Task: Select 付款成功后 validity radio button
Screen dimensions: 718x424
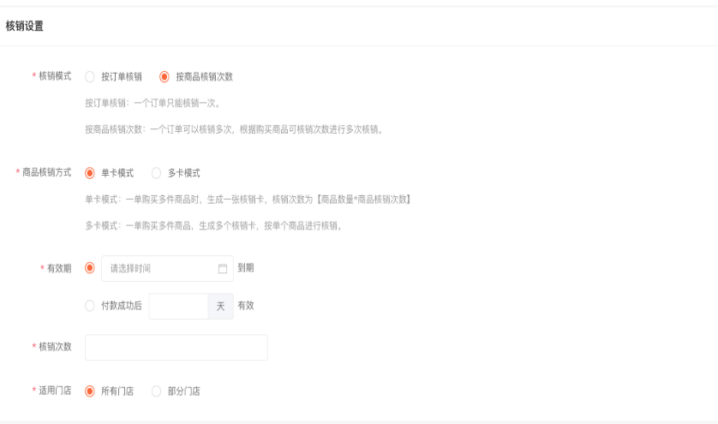Action: [90, 306]
